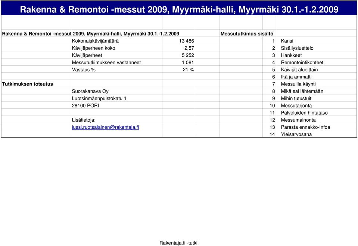Viewport: 358px width, 246px height.
Task: Click the Kävijäperheen koko label
Action: 93,48
